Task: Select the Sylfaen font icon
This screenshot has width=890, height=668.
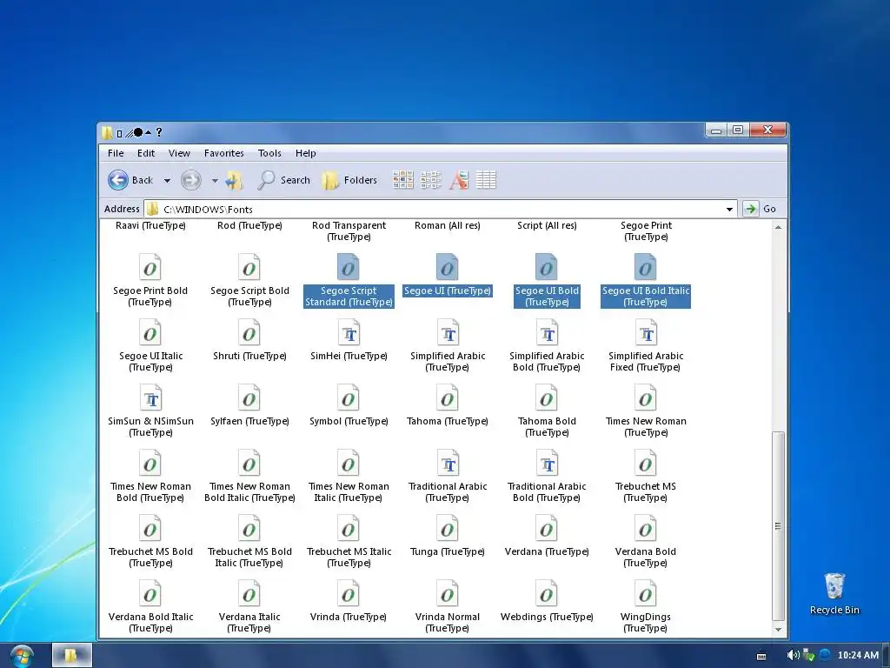Action: tap(249, 397)
